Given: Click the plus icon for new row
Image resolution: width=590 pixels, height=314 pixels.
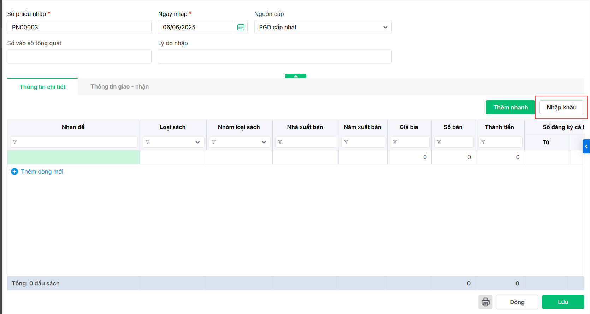Looking at the screenshot, I should pos(14,171).
